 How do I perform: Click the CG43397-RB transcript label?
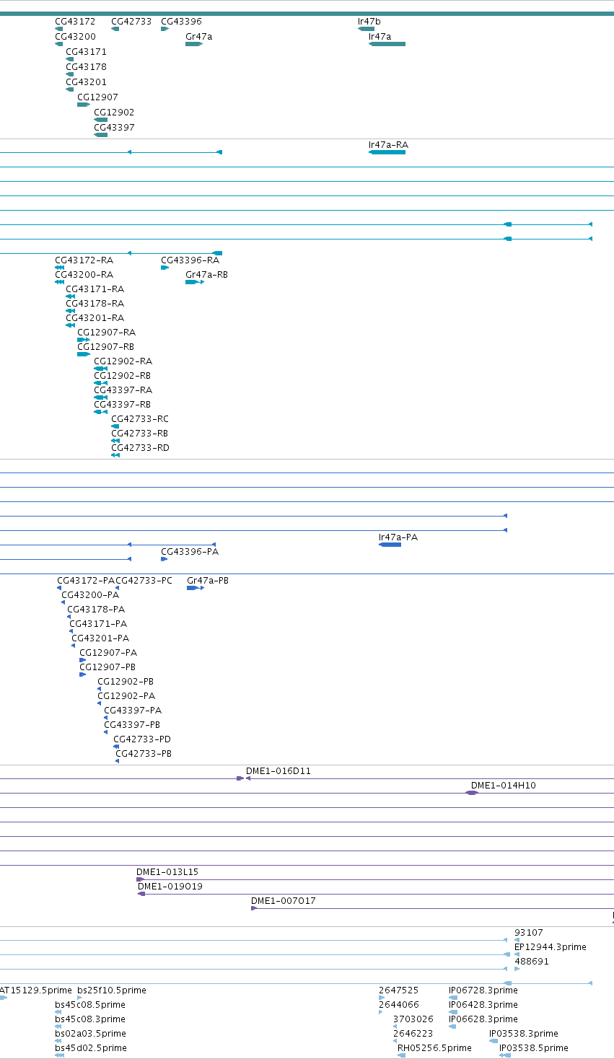(122, 405)
